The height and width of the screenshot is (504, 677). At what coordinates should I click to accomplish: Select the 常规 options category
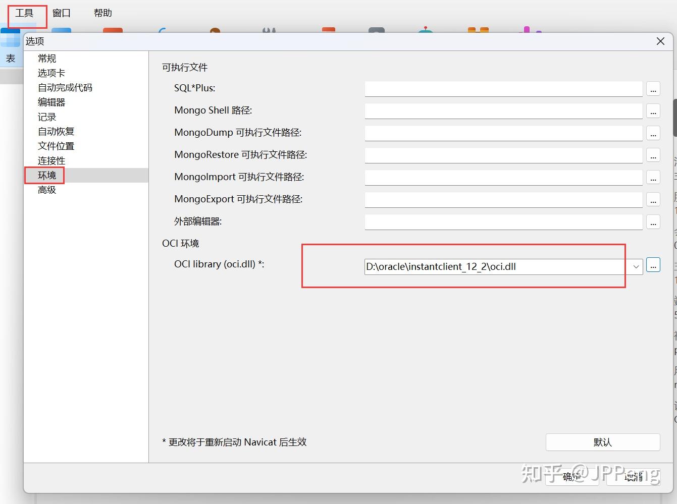click(x=47, y=58)
